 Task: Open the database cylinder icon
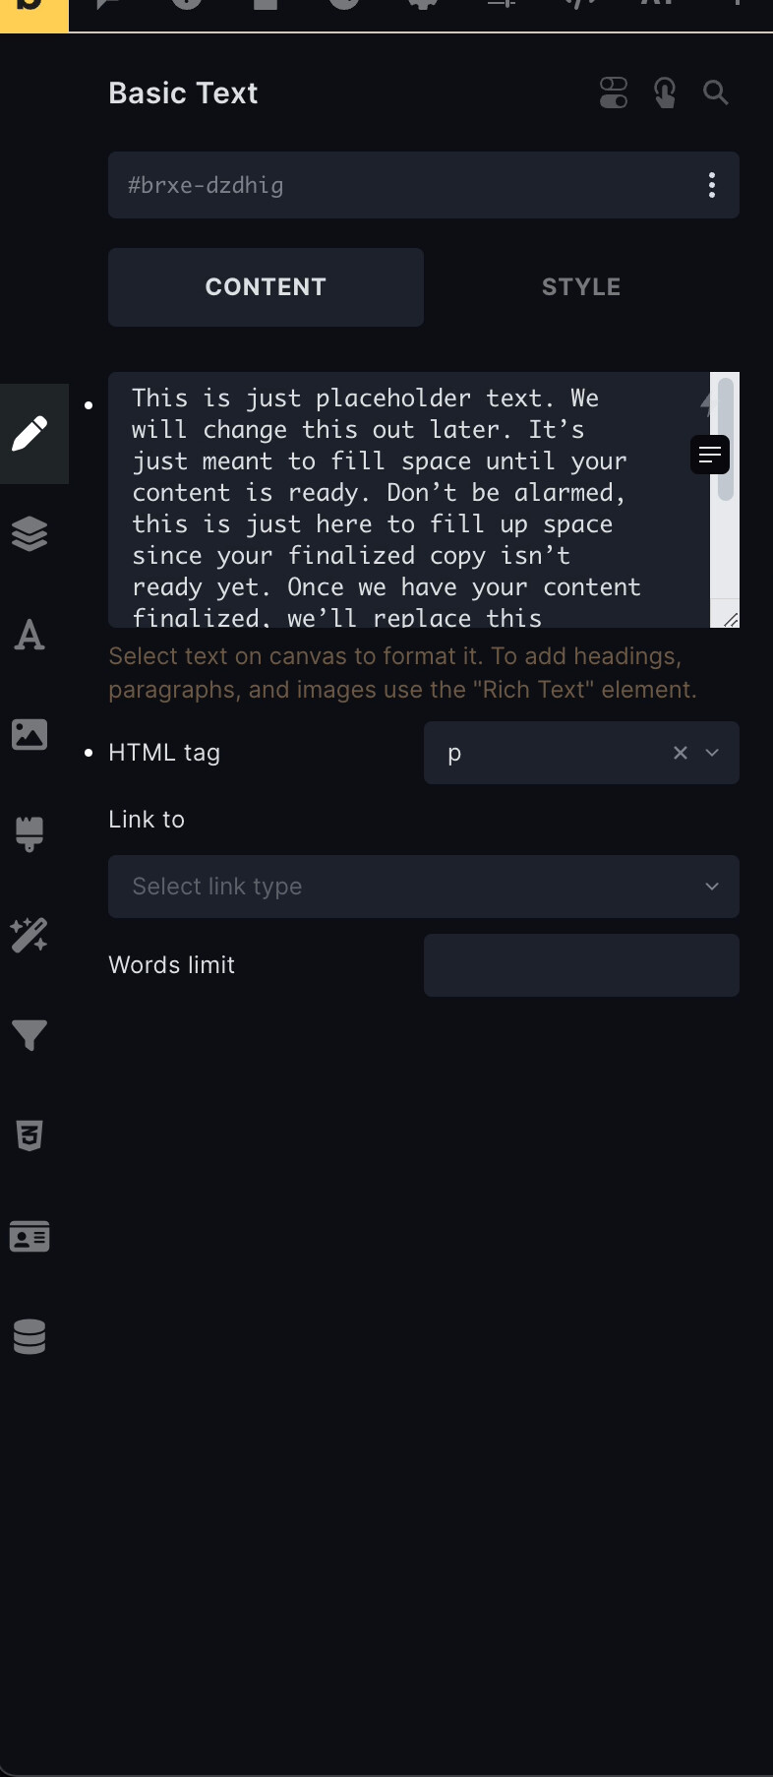point(30,1336)
